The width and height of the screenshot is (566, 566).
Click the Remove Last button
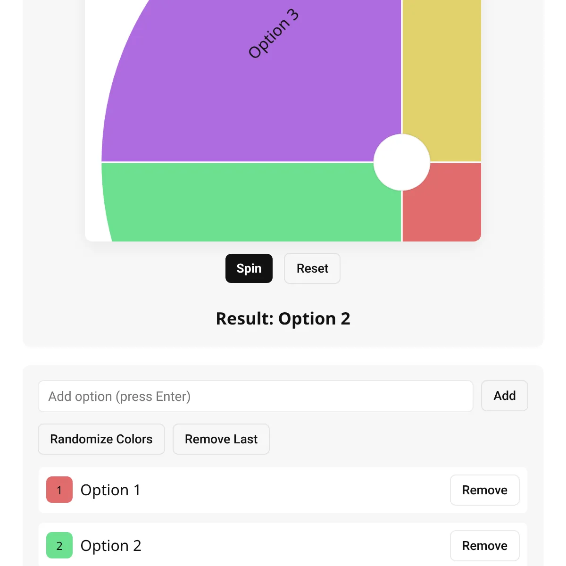pos(221,439)
